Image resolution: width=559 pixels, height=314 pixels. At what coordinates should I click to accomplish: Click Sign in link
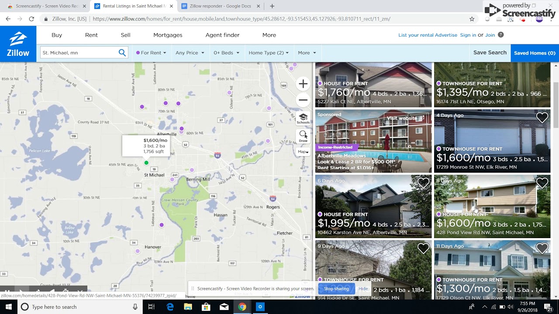468,35
